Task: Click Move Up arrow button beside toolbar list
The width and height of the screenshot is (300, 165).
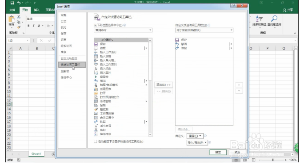Action: [239, 85]
